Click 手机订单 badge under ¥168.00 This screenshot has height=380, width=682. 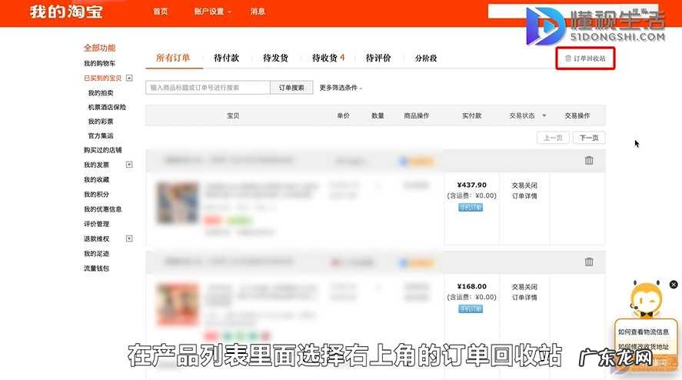pos(471,309)
